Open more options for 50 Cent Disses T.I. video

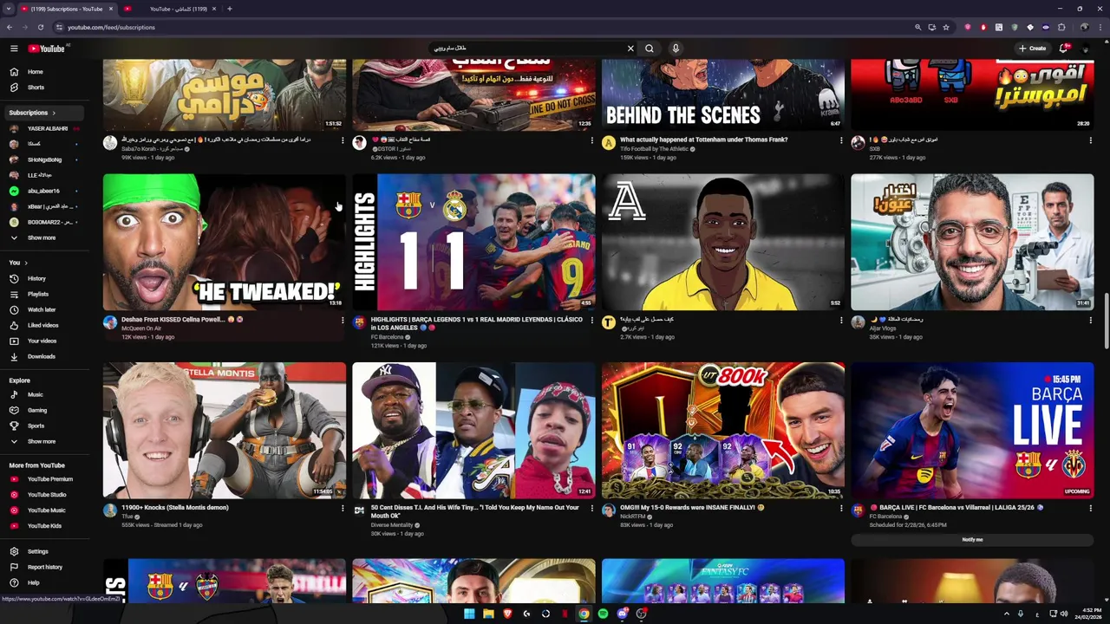click(x=592, y=509)
